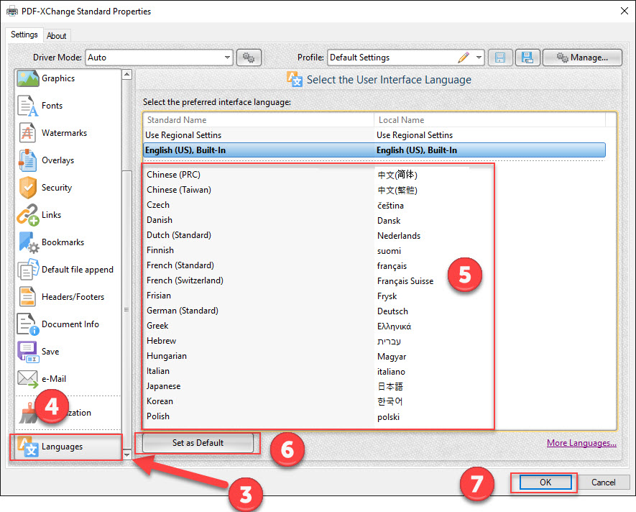Switch to the Settings tab
Image resolution: width=636 pixels, height=512 pixels.
click(x=24, y=35)
